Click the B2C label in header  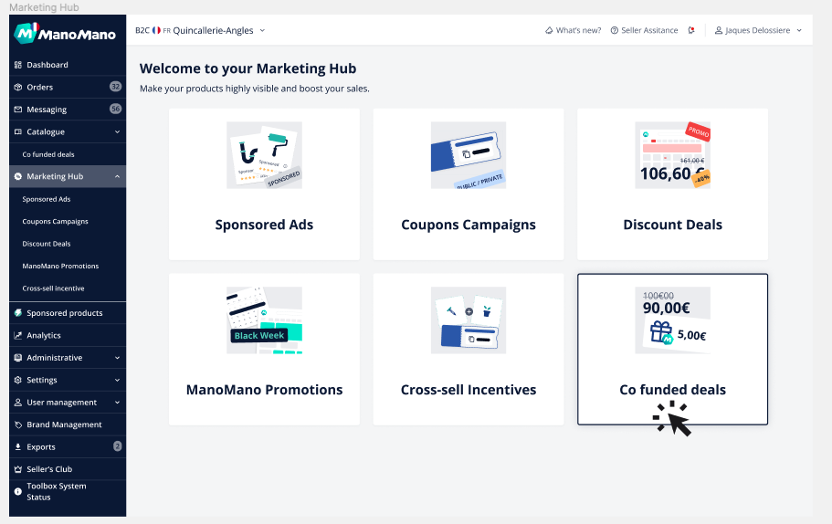click(142, 30)
